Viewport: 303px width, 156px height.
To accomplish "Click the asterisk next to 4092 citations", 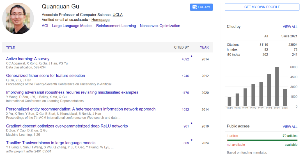I will (x=192, y=57).
